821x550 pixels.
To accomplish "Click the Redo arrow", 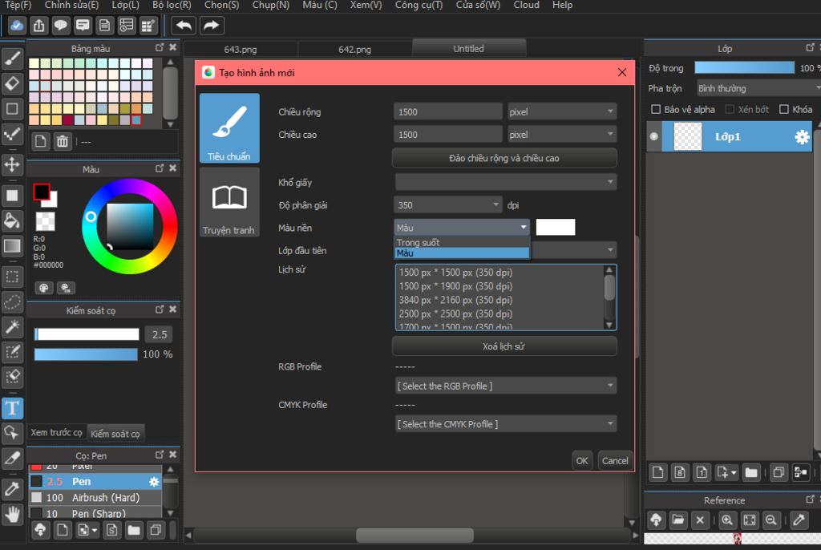I will click(x=211, y=25).
